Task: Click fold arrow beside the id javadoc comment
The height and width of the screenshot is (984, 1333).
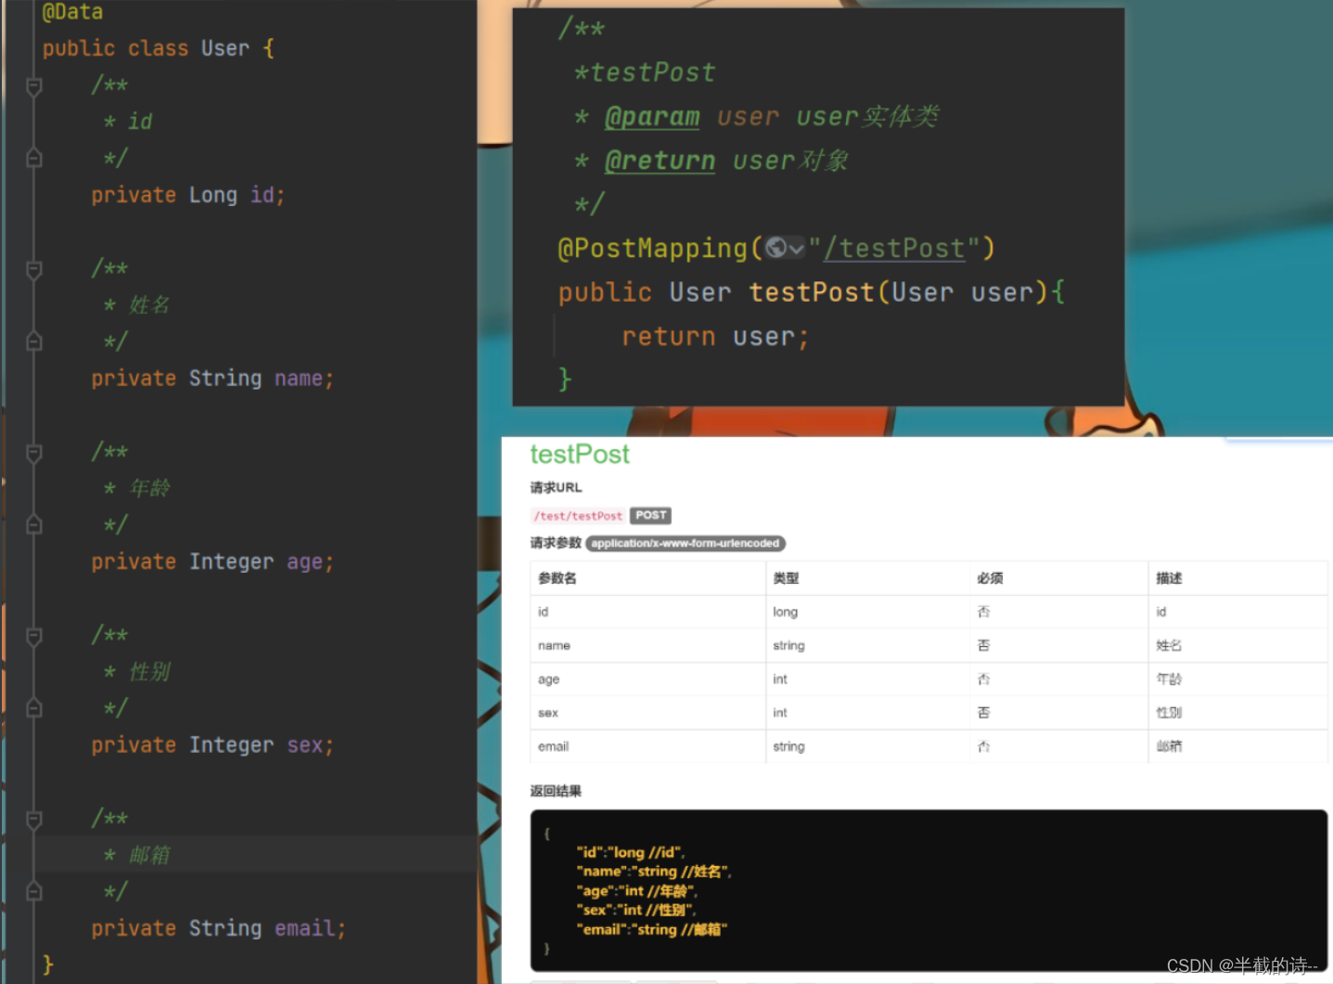Action: [x=33, y=85]
